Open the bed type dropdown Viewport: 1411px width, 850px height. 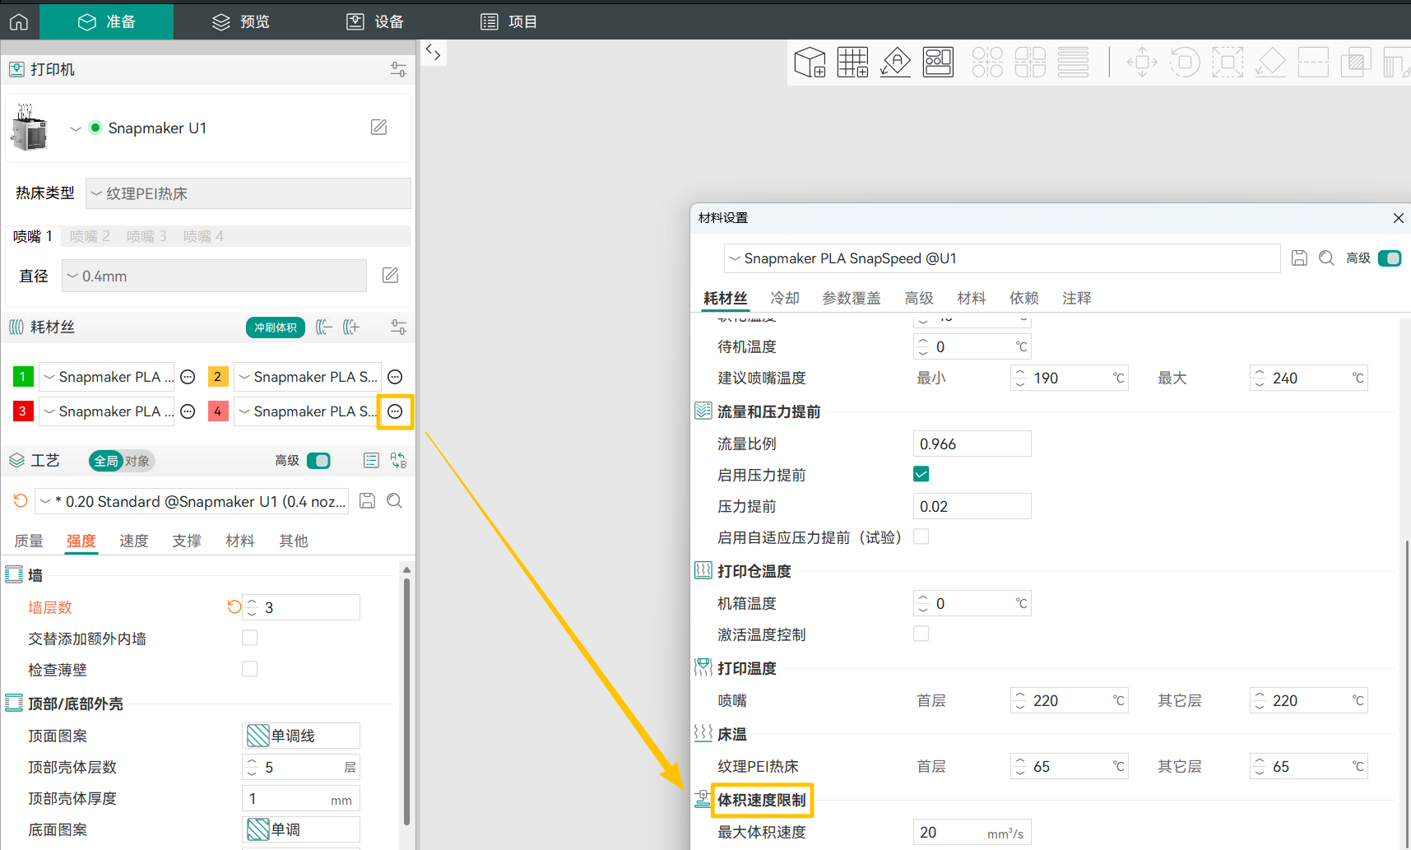click(248, 193)
